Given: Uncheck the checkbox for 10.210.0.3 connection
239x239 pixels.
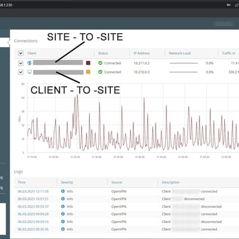Looking at the screenshot, I should coord(20,72).
